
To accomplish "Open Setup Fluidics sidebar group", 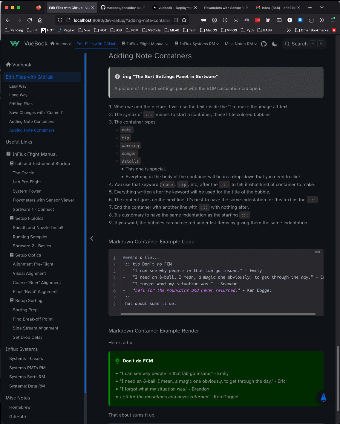I will 27,218.
